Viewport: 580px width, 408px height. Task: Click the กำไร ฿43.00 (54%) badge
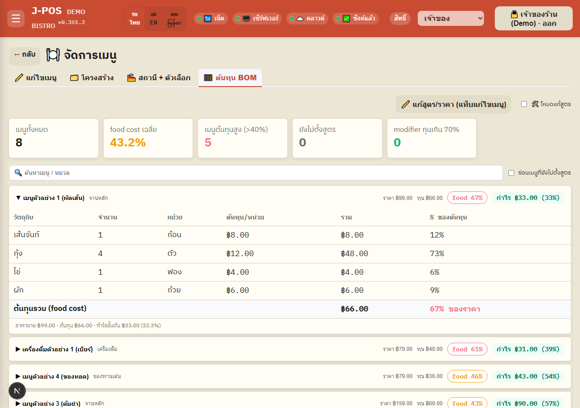pos(528,376)
